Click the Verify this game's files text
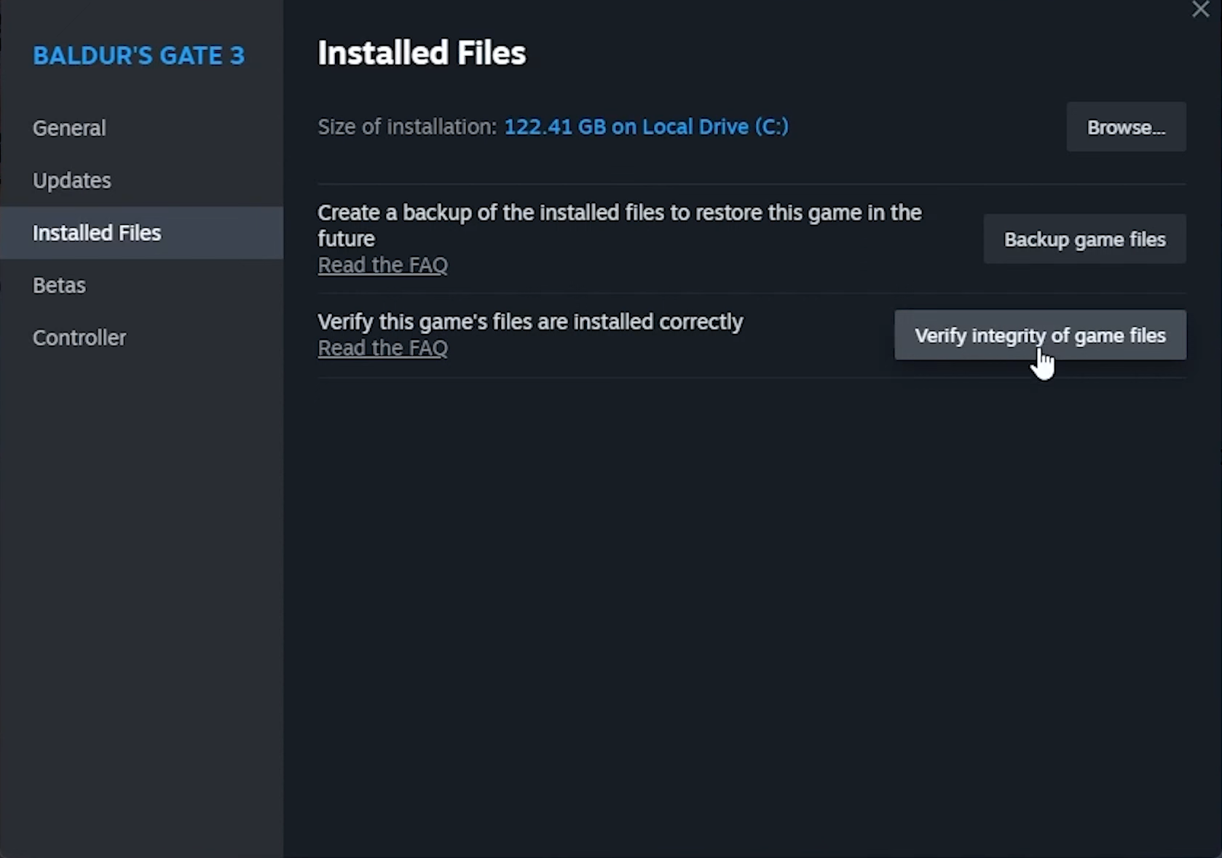This screenshot has width=1222, height=858. tap(530, 322)
